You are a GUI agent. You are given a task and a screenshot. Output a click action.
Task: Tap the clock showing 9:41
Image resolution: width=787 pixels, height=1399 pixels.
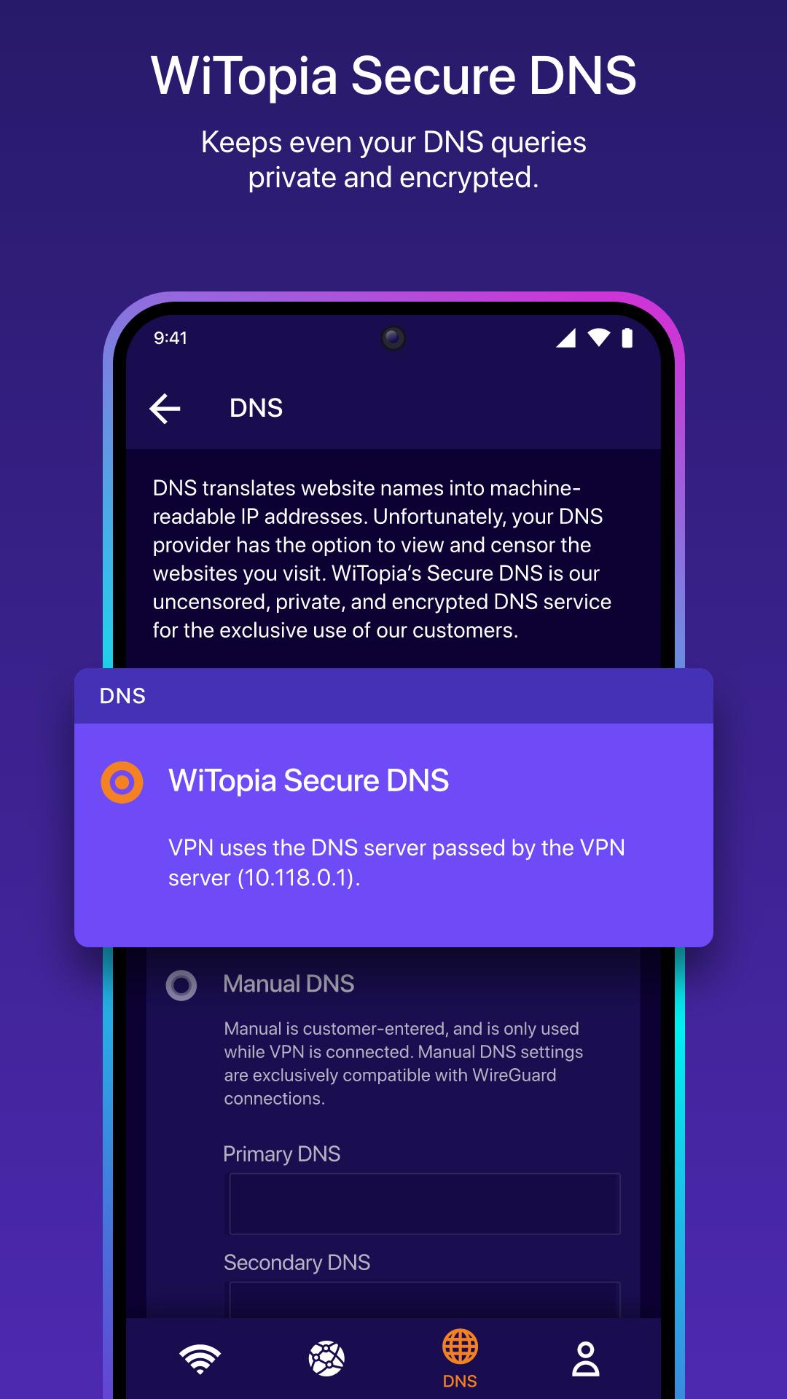coord(171,338)
